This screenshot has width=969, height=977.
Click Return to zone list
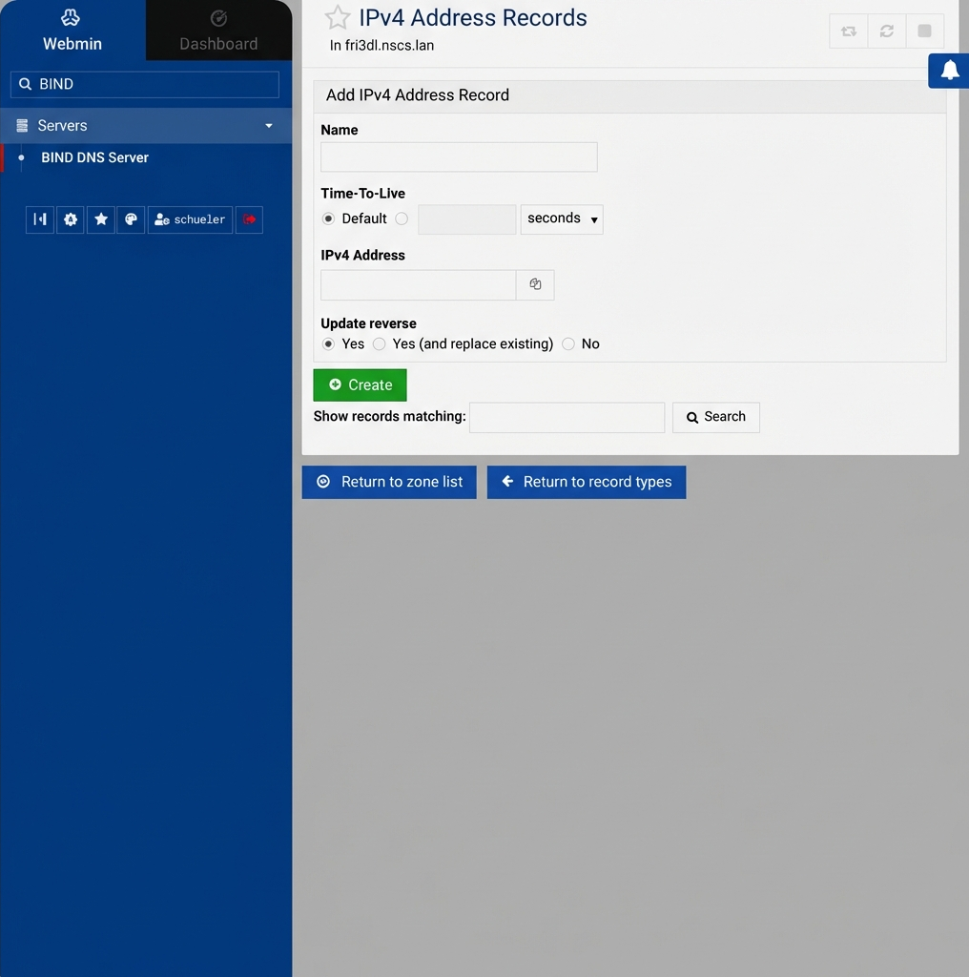coord(389,482)
